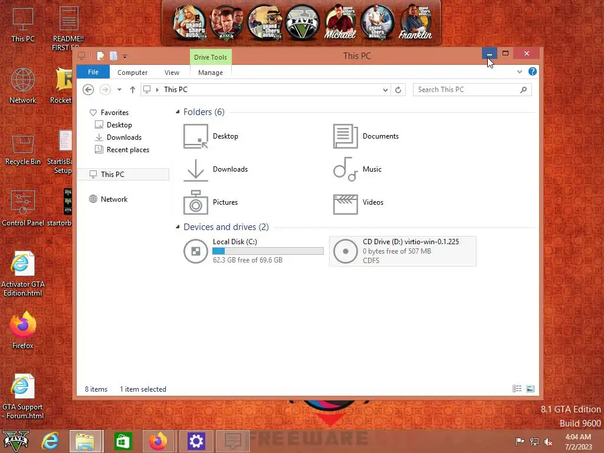Open Action Center flag in tray

tap(520, 441)
